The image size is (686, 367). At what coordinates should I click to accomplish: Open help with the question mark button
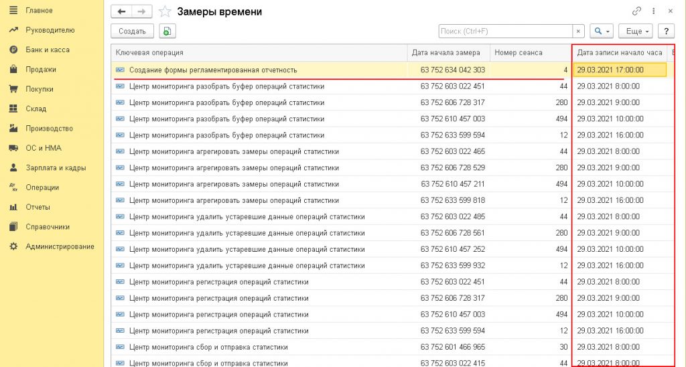pyautogui.click(x=666, y=31)
